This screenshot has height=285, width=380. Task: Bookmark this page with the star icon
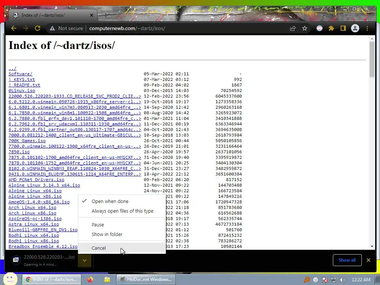[x=305, y=28]
